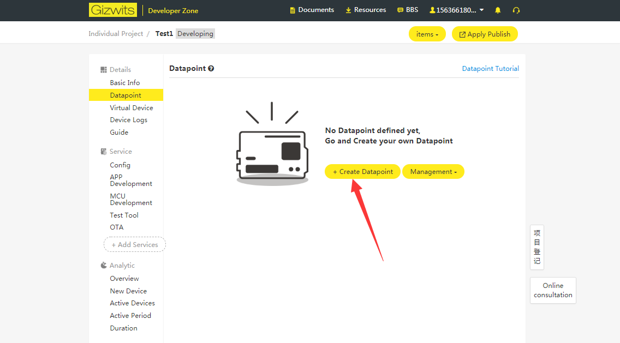The height and width of the screenshot is (343, 620).
Task: Open the items dropdown menu
Action: tap(427, 34)
